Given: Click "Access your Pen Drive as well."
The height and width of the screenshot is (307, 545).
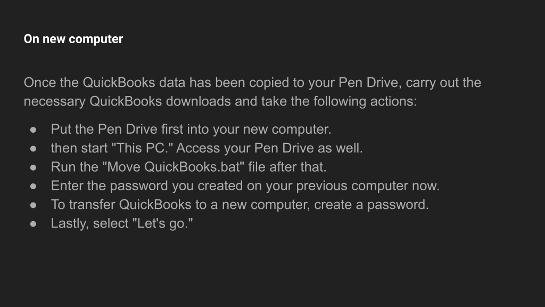Looking at the screenshot, I should click(x=269, y=148).
